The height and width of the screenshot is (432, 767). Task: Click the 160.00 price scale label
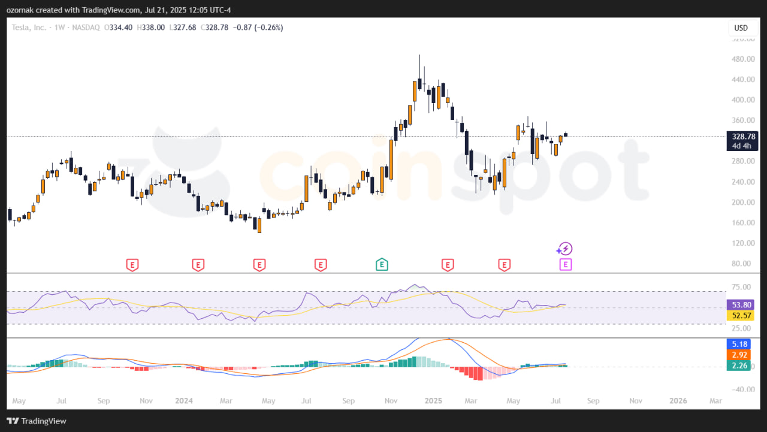(744, 223)
